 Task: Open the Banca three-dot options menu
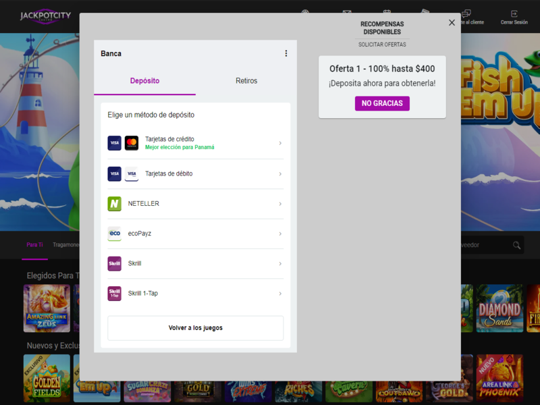(x=286, y=53)
